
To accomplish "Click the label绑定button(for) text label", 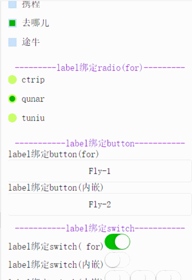I will 54,154.
